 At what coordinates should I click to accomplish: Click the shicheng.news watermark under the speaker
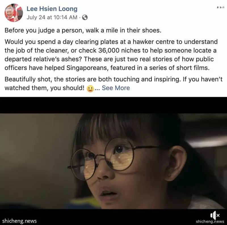pyautogui.click(x=210, y=221)
